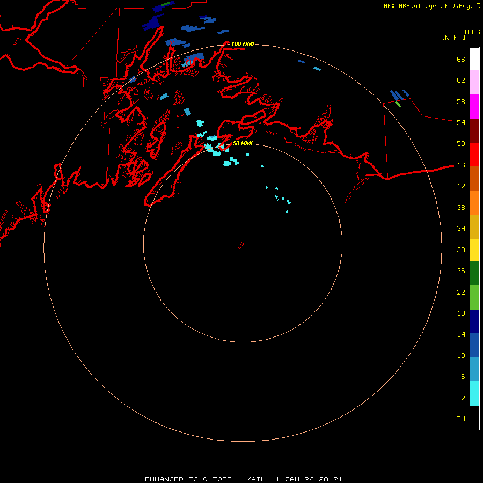Click the 100 NMI range ring label
The height and width of the screenshot is (483, 483).
click(243, 44)
